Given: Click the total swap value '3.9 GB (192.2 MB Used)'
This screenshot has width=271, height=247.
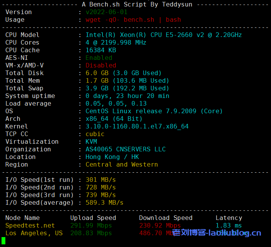Looking at the screenshot, I should point(127,88).
